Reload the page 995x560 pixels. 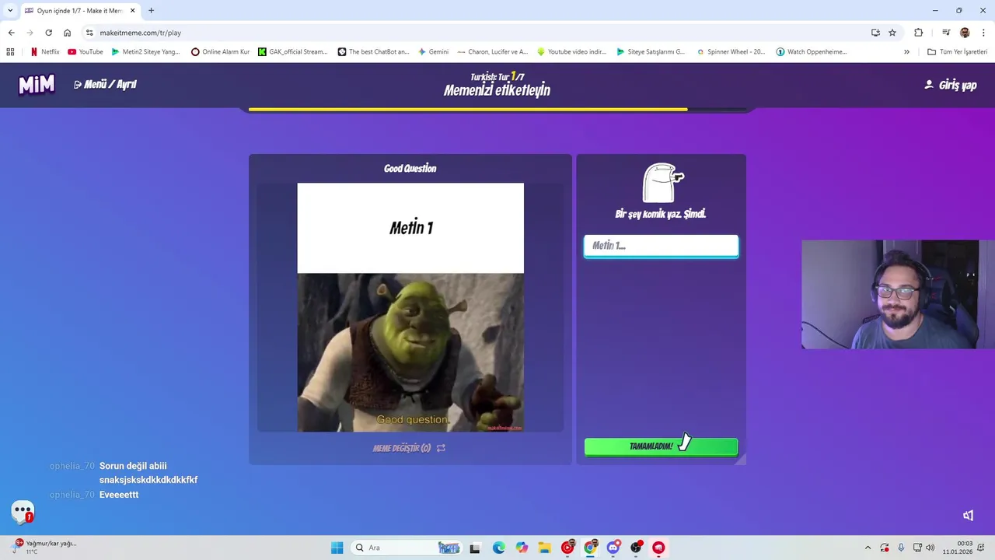pyautogui.click(x=48, y=33)
